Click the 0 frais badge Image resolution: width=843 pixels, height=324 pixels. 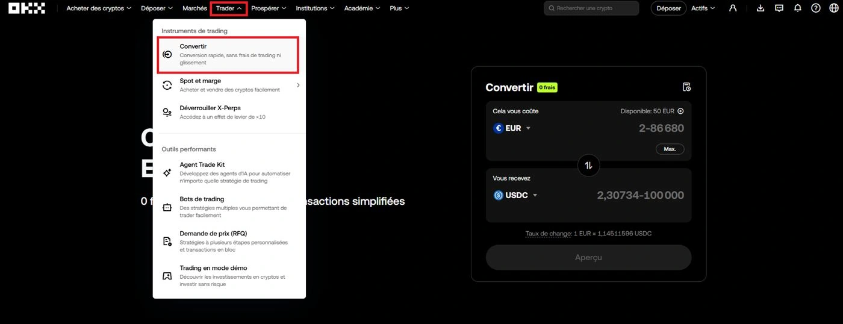(547, 87)
